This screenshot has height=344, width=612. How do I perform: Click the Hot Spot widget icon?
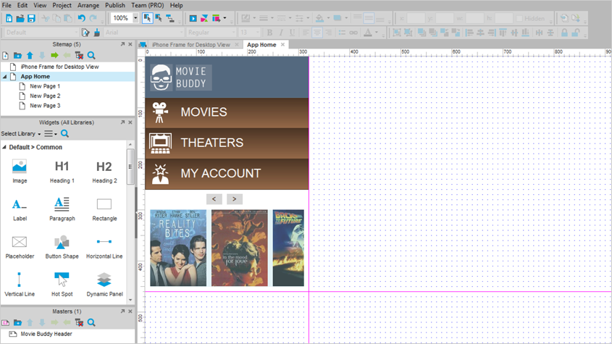pyautogui.click(x=62, y=280)
